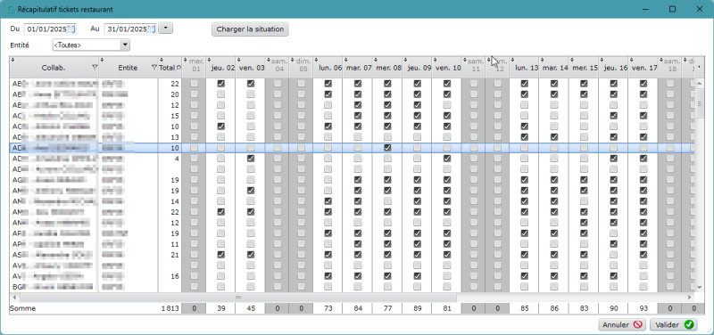This screenshot has height=335, width=714.
Task: Click sort arrows icon above sam. 04
Action: [269, 60]
